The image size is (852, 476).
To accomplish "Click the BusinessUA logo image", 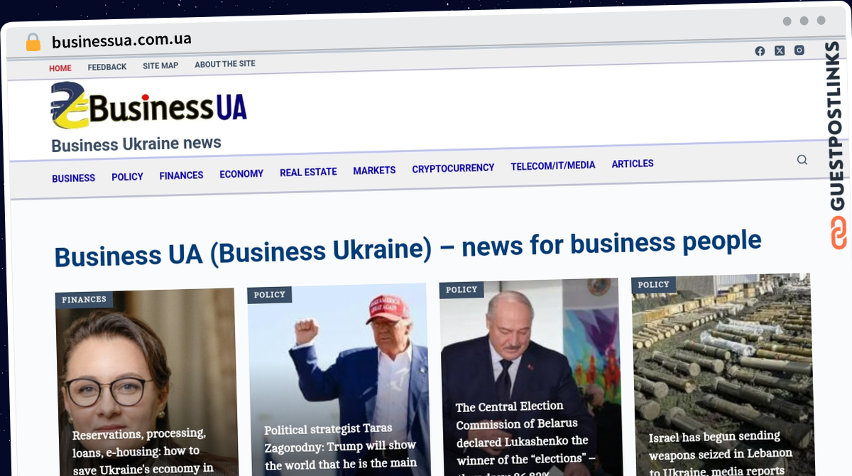I will (149, 106).
